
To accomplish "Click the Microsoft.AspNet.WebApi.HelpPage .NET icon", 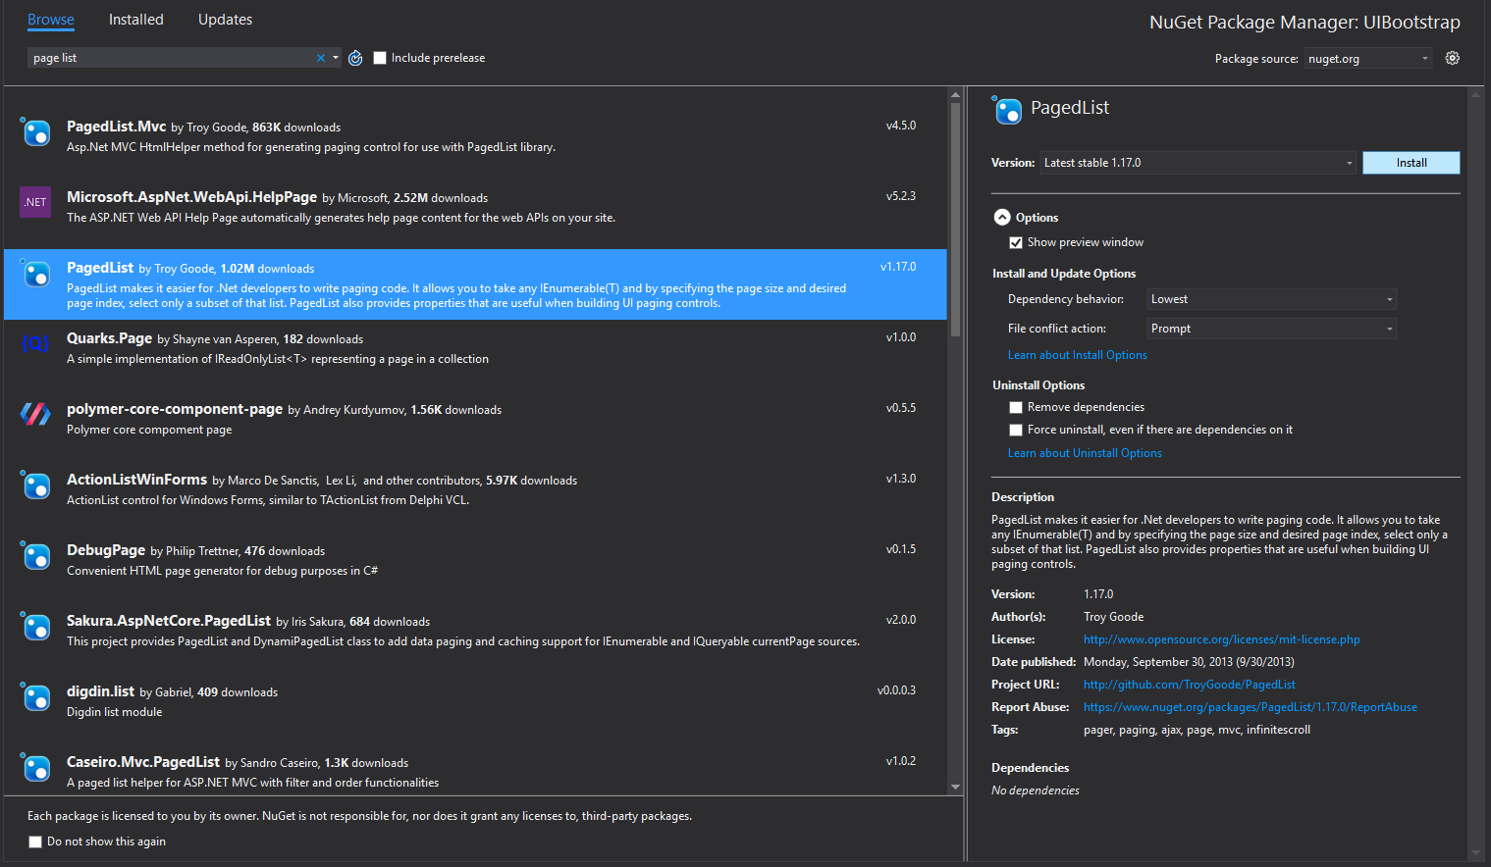I will coord(35,202).
